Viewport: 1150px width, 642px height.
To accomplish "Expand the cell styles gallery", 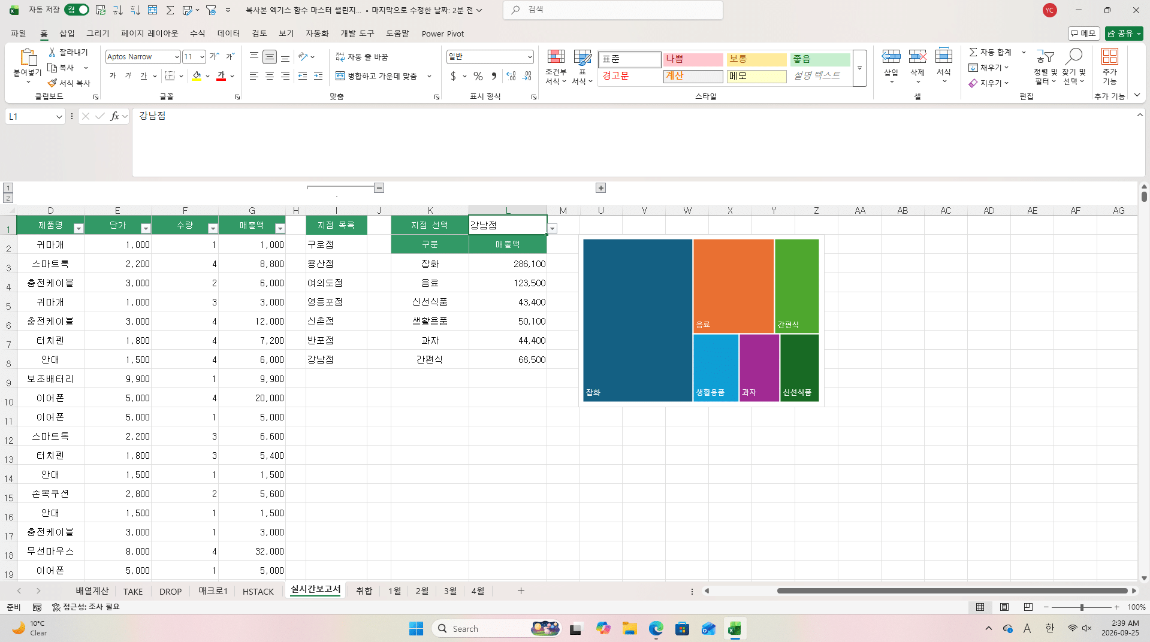I will (859, 68).
